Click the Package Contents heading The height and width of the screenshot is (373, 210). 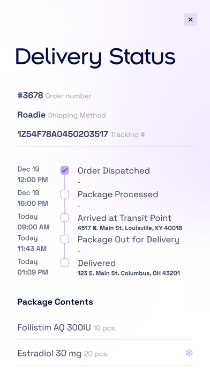coord(55,302)
